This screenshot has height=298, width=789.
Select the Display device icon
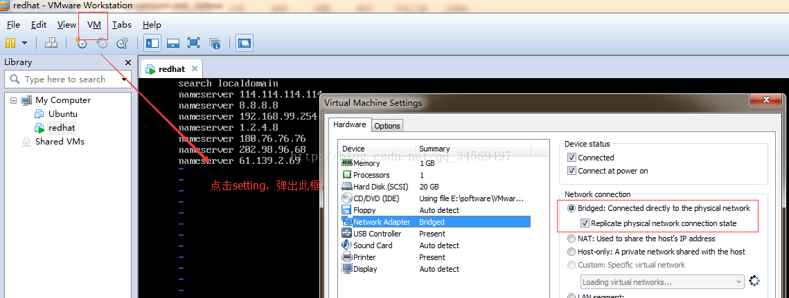pos(346,269)
